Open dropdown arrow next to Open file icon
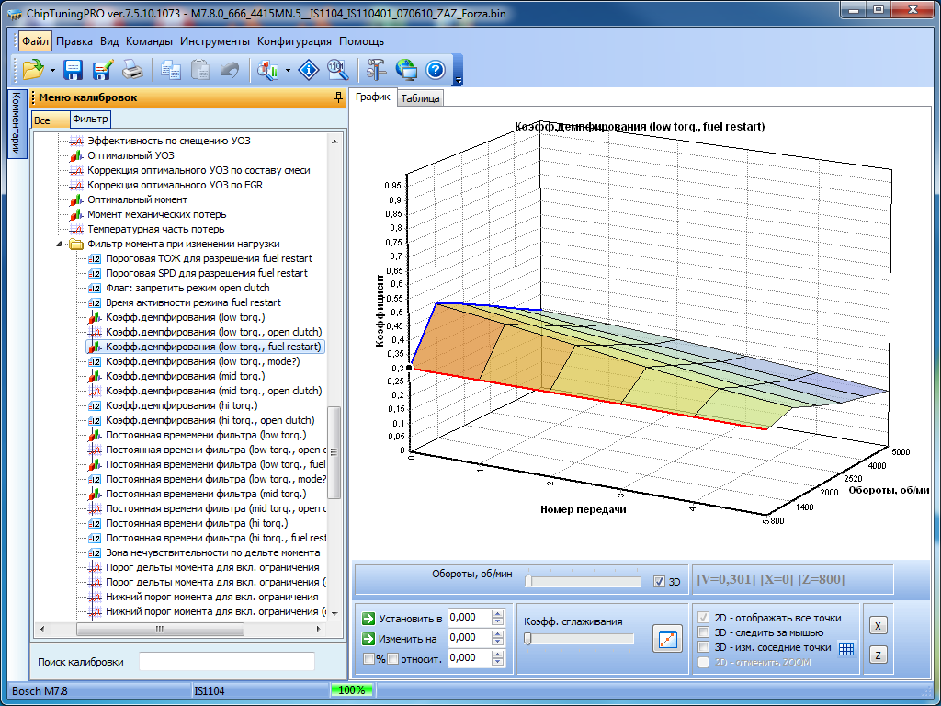 [52, 71]
